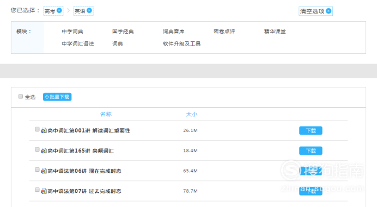Screen dimensions: 377x207
Task: Select the 词典音库 module
Action: (174, 32)
